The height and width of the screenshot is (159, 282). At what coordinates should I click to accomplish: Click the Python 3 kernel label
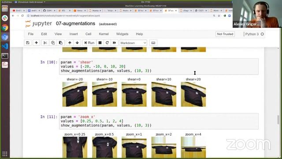click(252, 34)
